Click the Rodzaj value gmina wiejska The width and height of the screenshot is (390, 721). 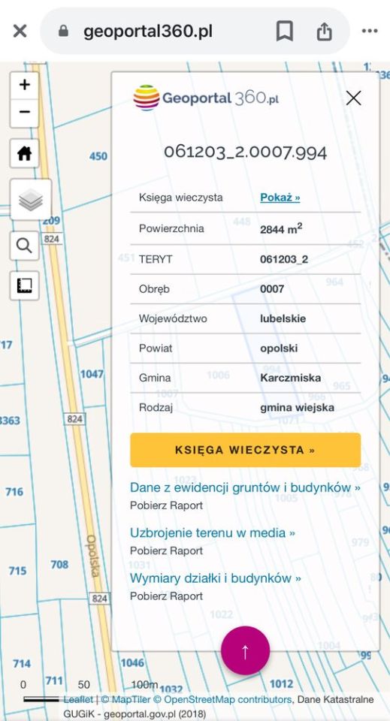click(297, 407)
